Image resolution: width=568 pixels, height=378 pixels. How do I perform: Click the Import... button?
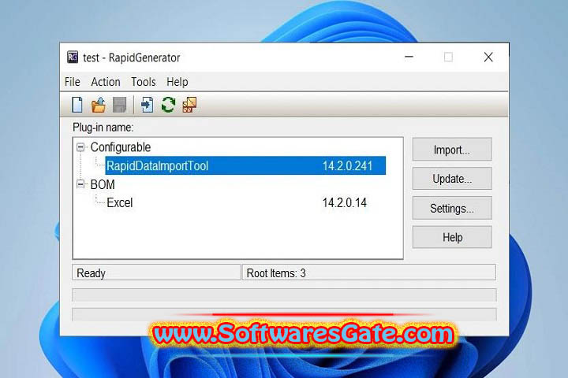[x=452, y=150]
